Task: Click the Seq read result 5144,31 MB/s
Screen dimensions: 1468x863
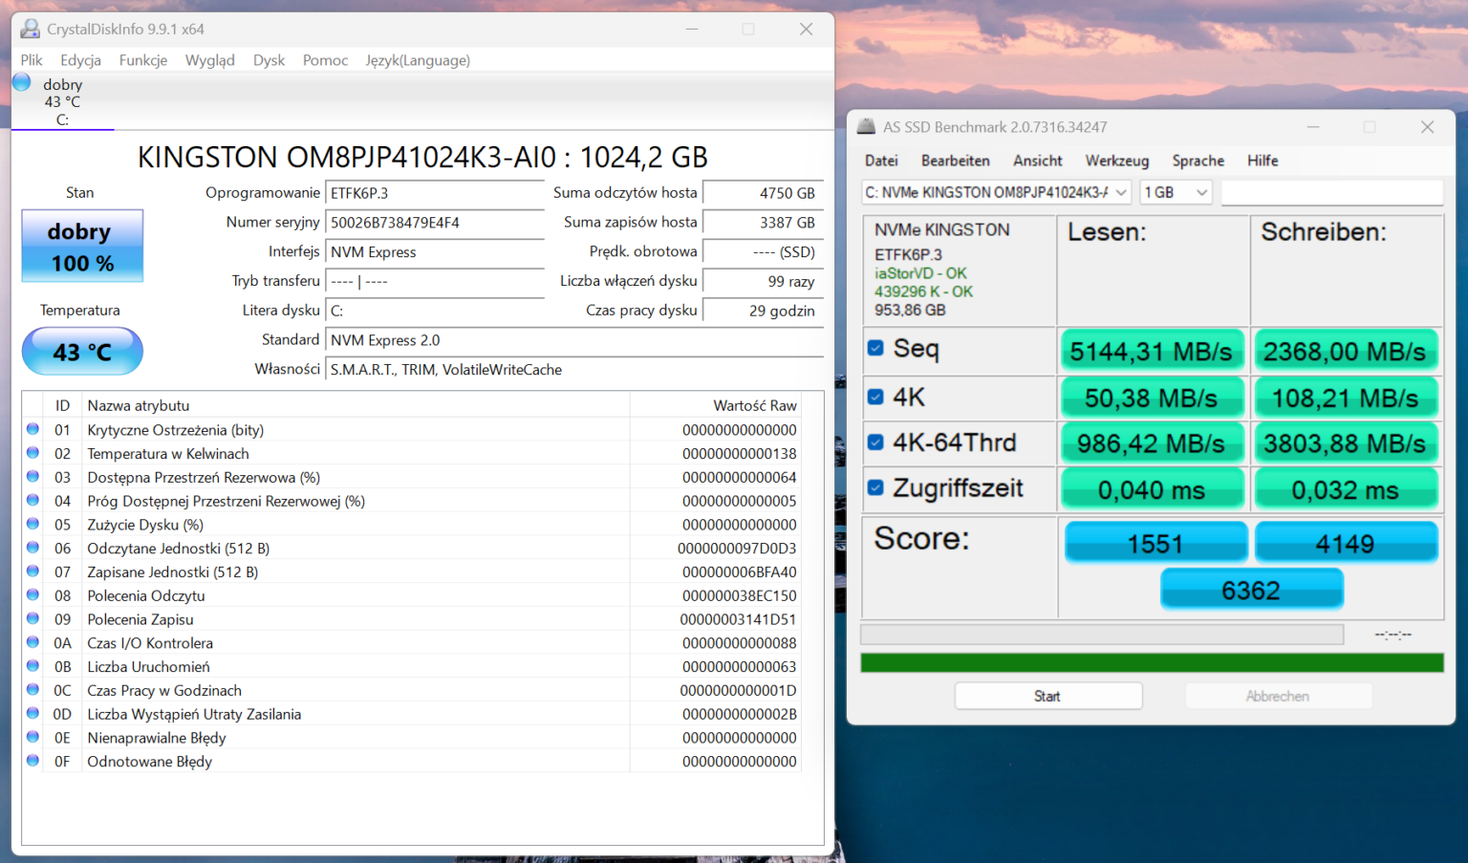Action: [x=1152, y=352]
